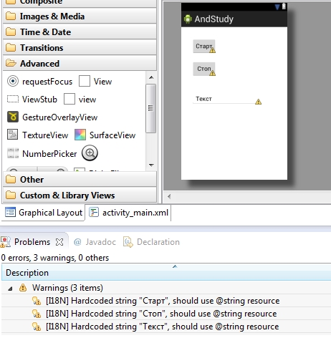Select the Hardcoded string "Текст" warning row
Image resolution: width=331 pixels, height=338 pixels.
coord(166,327)
